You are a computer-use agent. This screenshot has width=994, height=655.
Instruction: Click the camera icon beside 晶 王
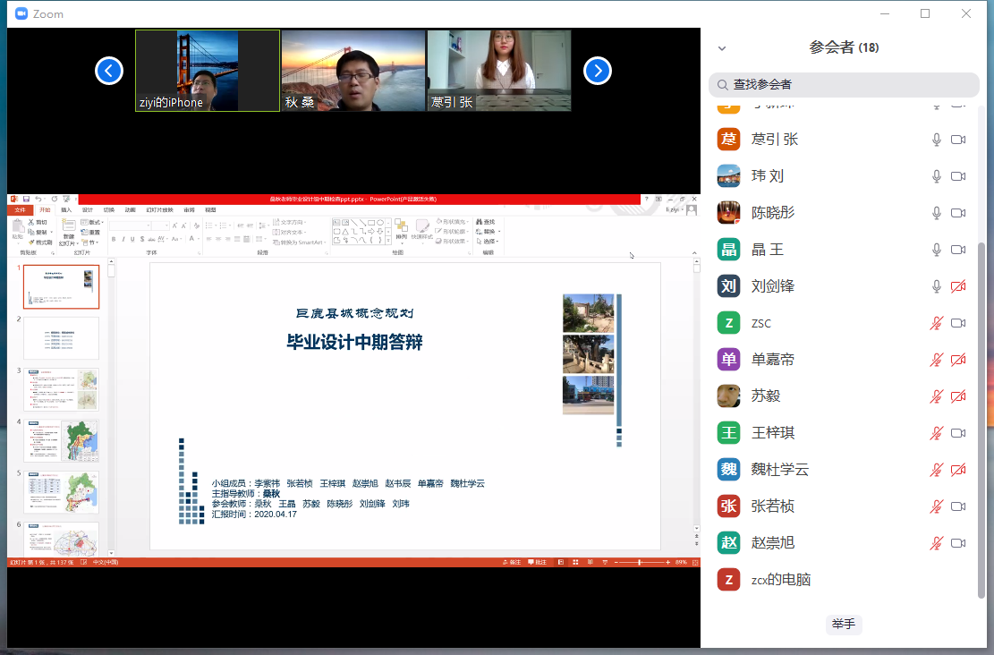pyautogui.click(x=958, y=250)
